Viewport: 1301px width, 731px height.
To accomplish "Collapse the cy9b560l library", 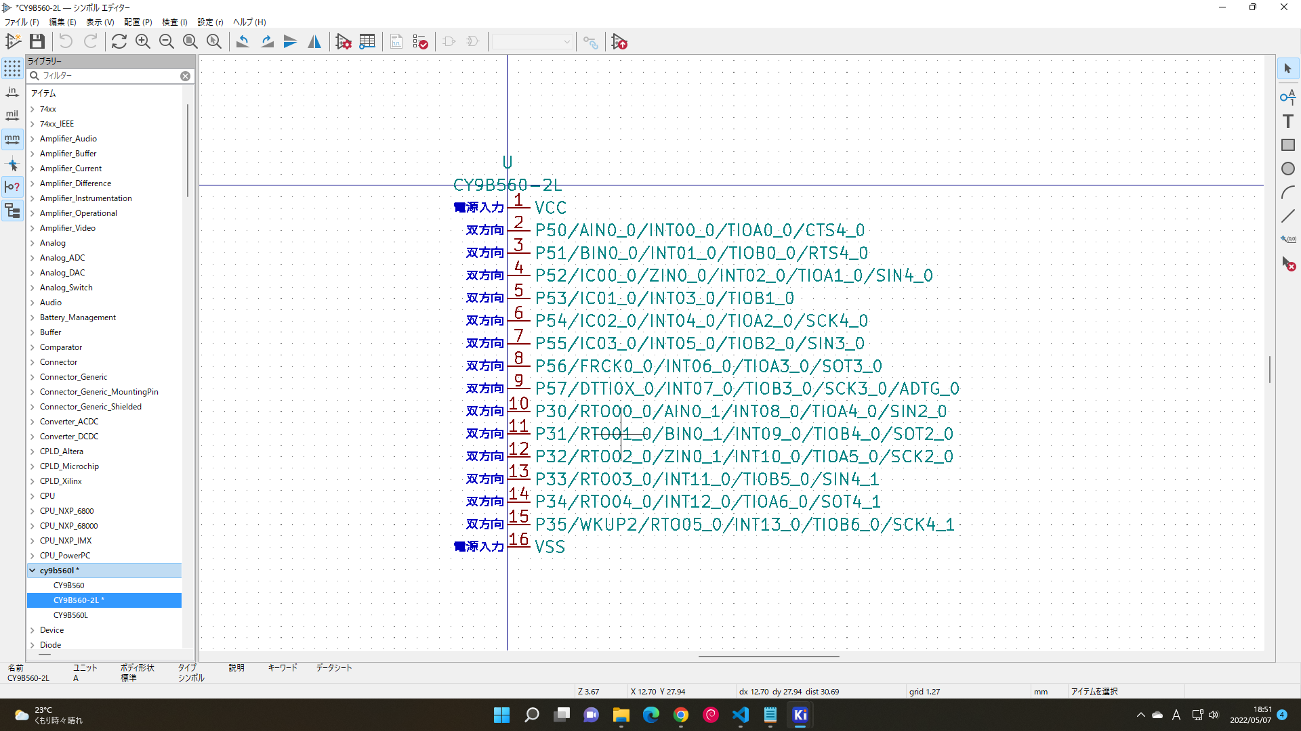I will pyautogui.click(x=33, y=571).
